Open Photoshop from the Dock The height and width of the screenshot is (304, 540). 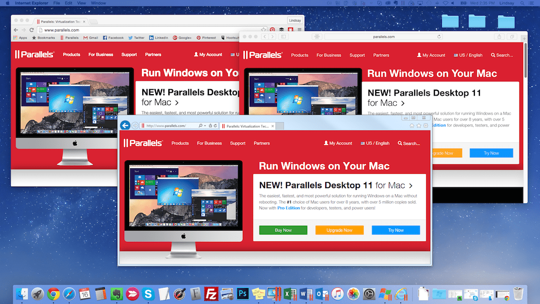point(242,293)
